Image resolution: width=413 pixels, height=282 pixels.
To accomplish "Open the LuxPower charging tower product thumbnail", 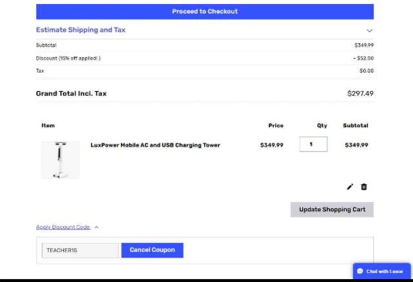I will pos(60,160).
